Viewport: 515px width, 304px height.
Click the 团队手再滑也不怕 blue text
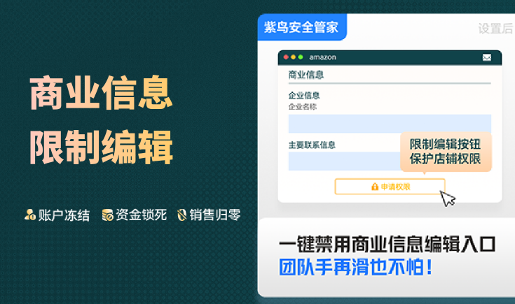click(x=356, y=267)
